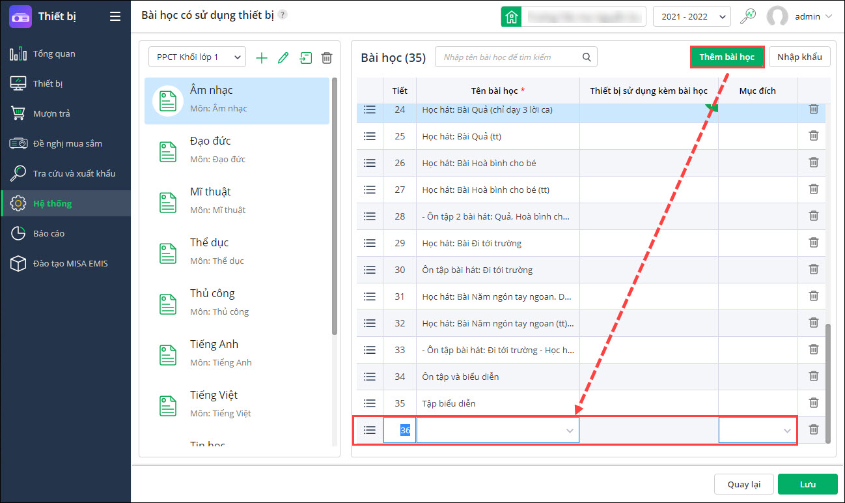The height and width of the screenshot is (503, 845).
Task: Open the 2021 - 2022 school year dropdown
Action: click(x=692, y=17)
